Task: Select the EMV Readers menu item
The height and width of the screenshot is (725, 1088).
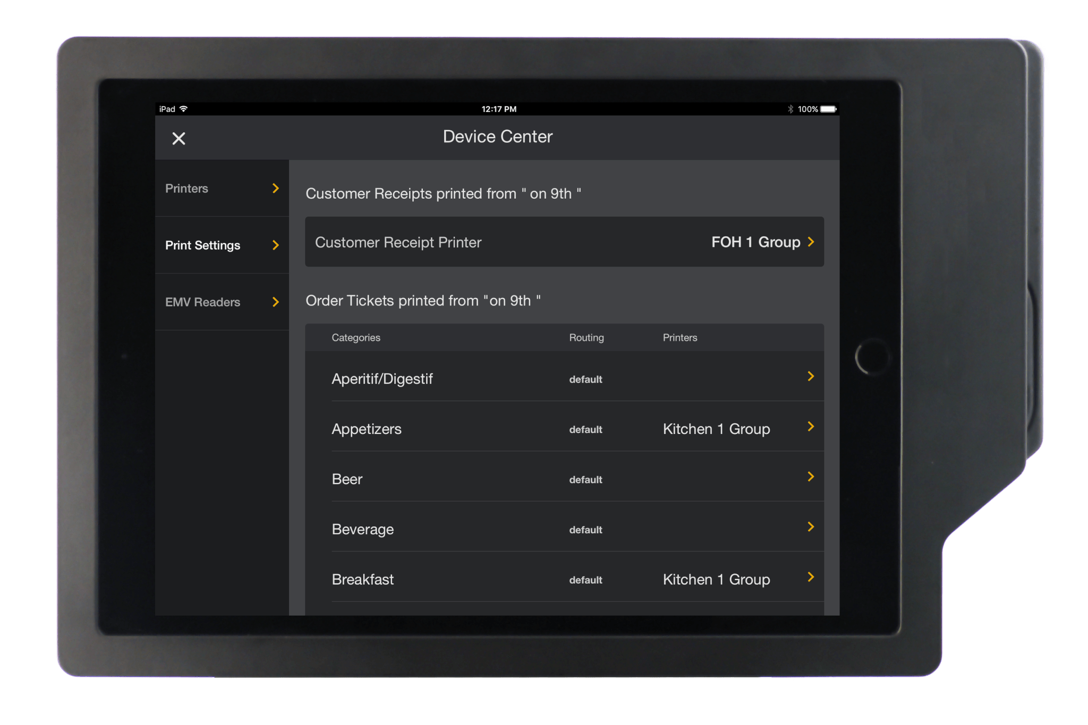Action: click(202, 302)
